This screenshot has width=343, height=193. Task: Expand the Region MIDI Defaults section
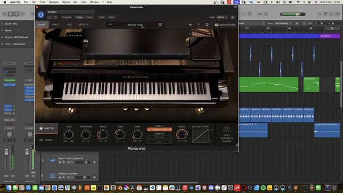2,37
